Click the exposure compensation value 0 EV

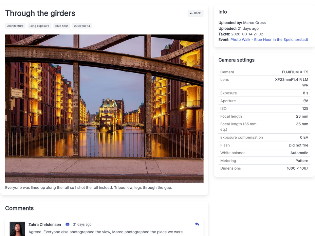click(304, 137)
